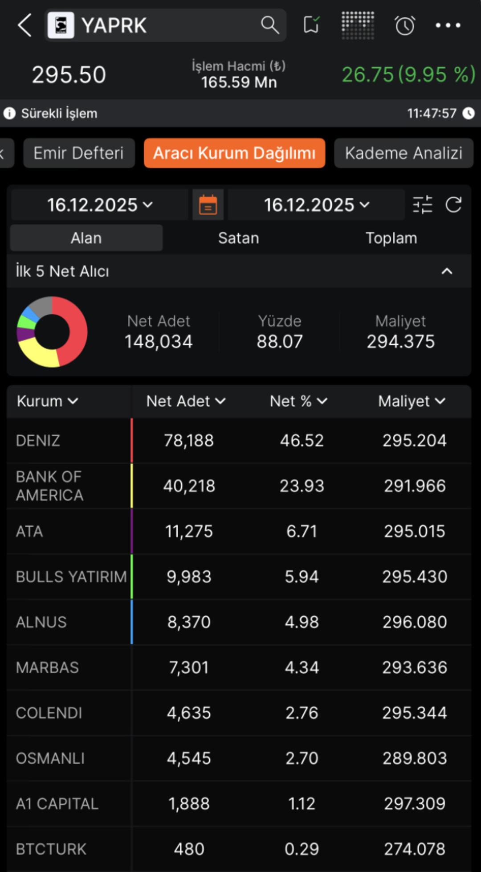Tap the net buyers donut chart
Screen dimensions: 481x872
[x=52, y=332]
